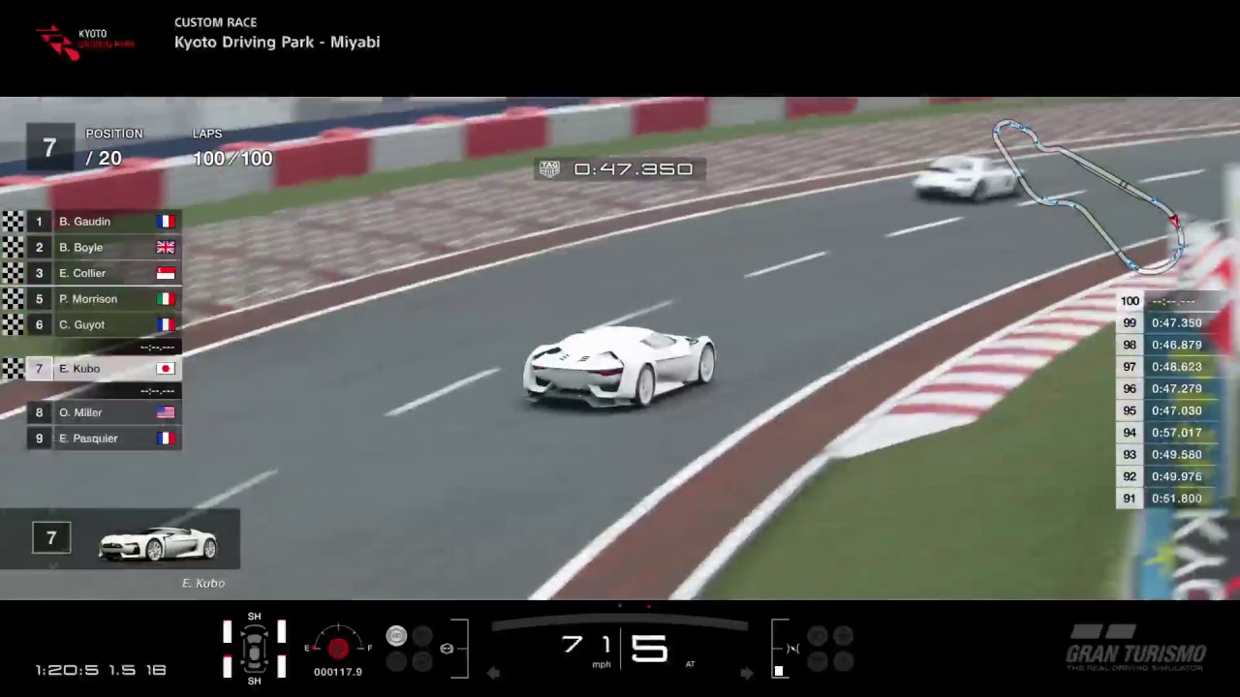The height and width of the screenshot is (697, 1240).
Task: Click the left turn arrow indicator
Action: tap(493, 672)
